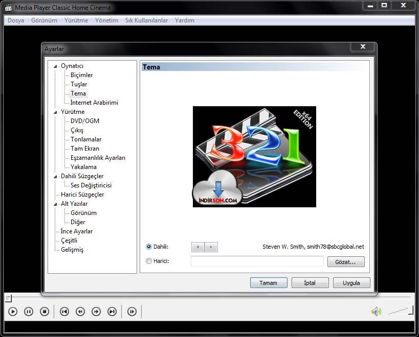This screenshot has height=337, width=419.
Task: Click the Uygula button
Action: pyautogui.click(x=351, y=282)
